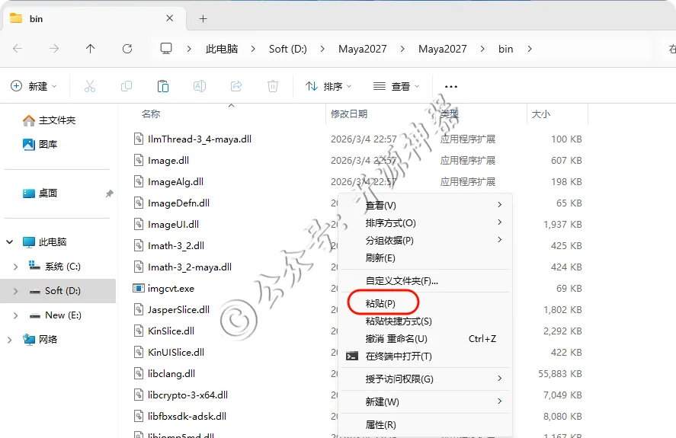
Task: Go up one folder level
Action: pyautogui.click(x=90, y=49)
